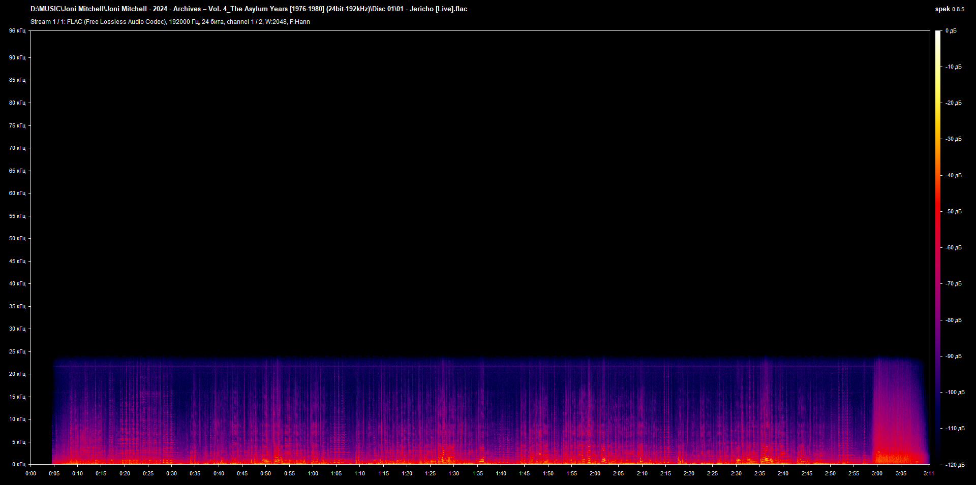The height and width of the screenshot is (485, 976).
Task: Click the 0 дБ label on legend
Action: (x=952, y=30)
